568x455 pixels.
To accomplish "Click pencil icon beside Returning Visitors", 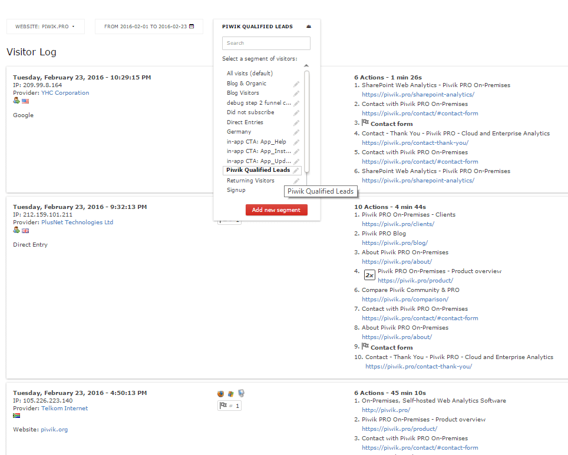I will pyautogui.click(x=296, y=181).
